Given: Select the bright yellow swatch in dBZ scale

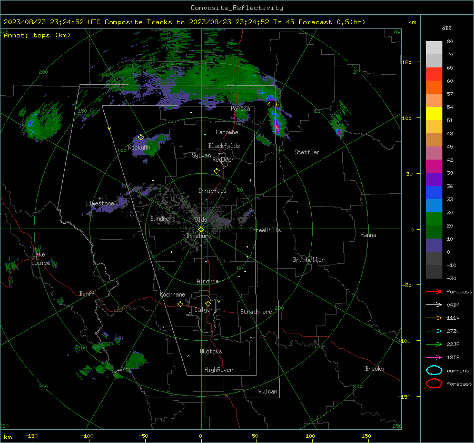Looking at the screenshot, I should pos(434,113).
